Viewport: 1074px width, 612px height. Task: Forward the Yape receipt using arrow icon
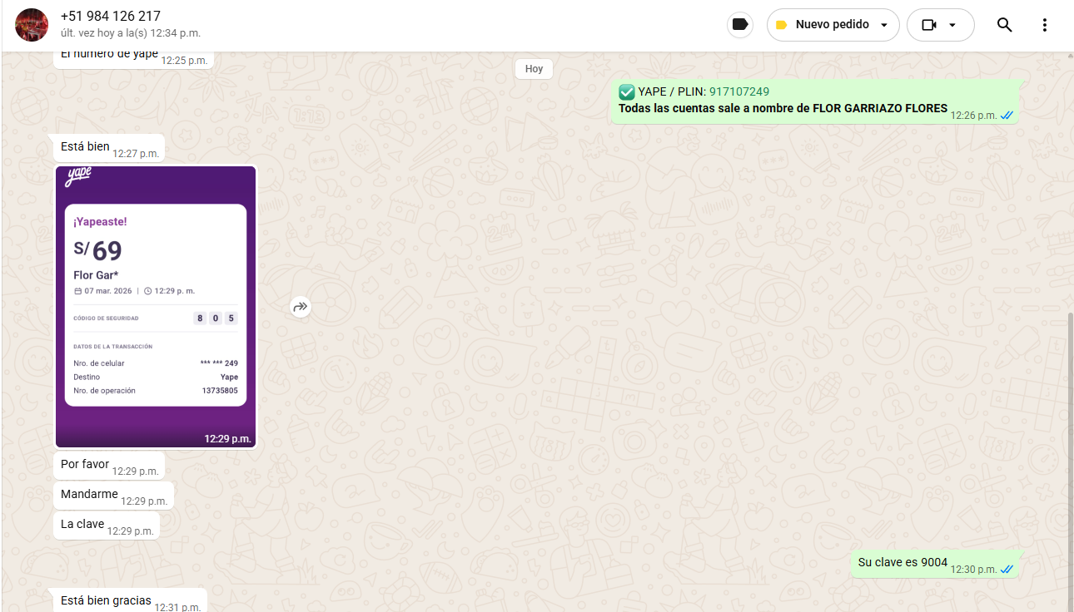pos(301,307)
